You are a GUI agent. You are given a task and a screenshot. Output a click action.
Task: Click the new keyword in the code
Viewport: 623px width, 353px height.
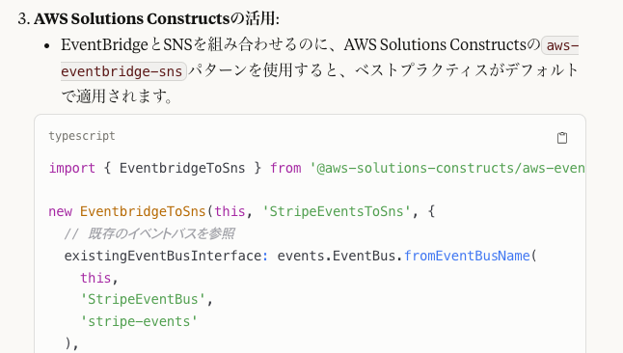point(61,211)
